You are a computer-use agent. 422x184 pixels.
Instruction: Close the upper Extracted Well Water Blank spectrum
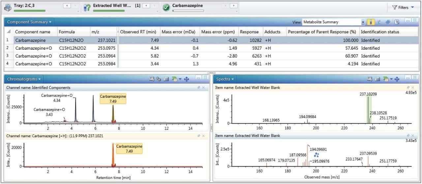click(x=413, y=88)
